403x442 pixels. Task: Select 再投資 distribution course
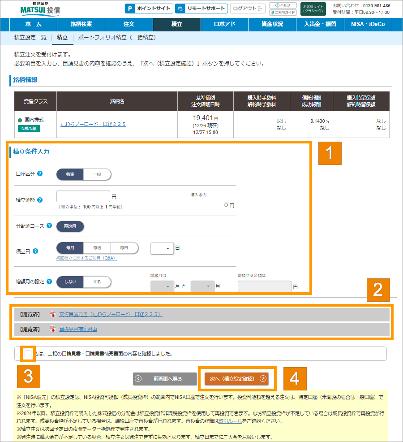coord(70,226)
